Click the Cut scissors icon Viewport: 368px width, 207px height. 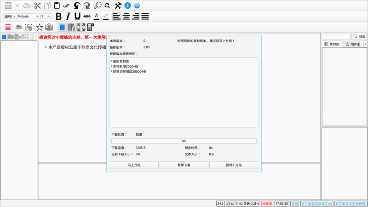click(x=37, y=6)
